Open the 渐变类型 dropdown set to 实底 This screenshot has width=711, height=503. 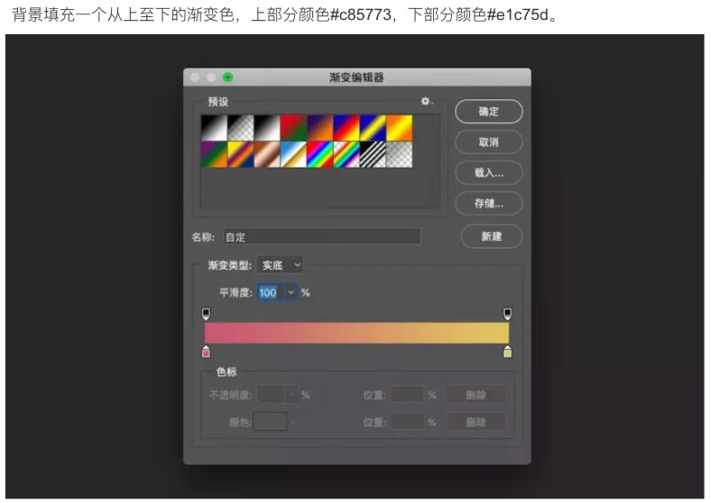pos(280,265)
